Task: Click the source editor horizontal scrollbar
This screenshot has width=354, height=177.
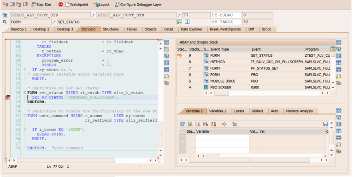Action: 66,160
